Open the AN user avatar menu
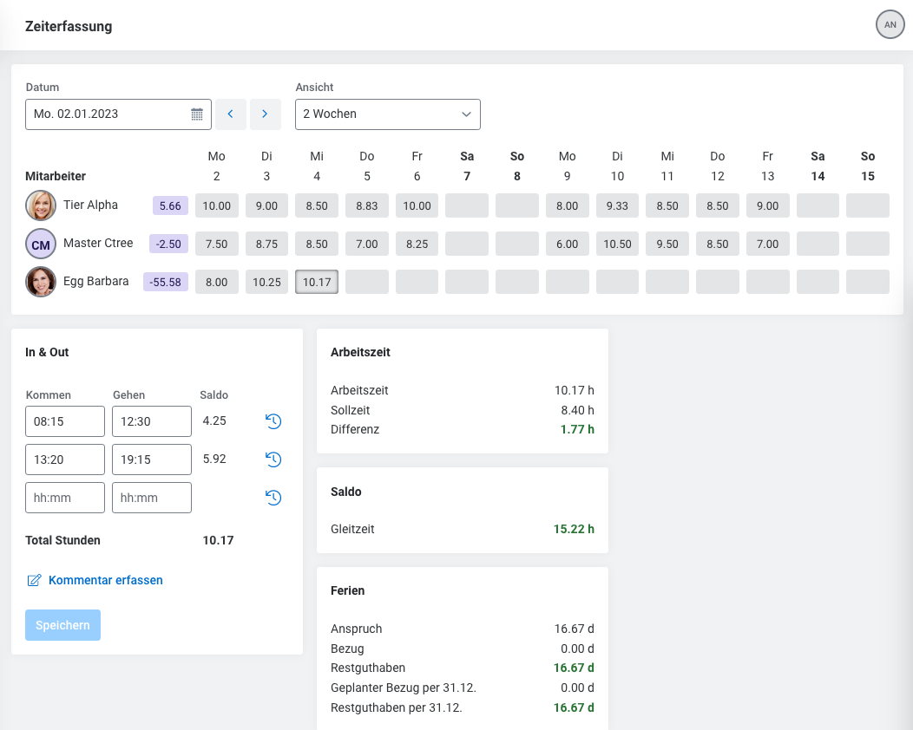913x730 pixels. 890,25
